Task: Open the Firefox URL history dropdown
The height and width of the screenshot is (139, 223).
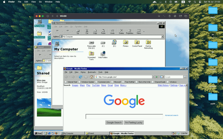Action: tap(153, 77)
